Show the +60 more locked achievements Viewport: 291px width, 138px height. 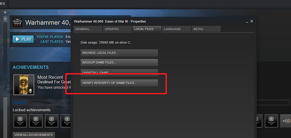(286, 121)
